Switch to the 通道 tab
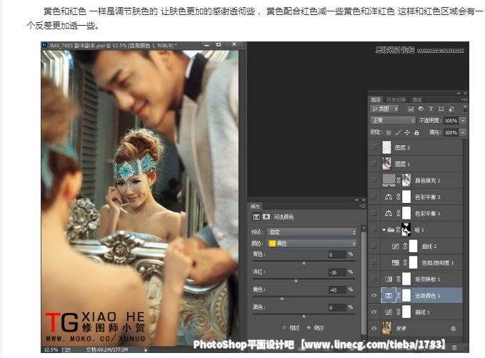This screenshot has width=485, height=358. [416, 99]
